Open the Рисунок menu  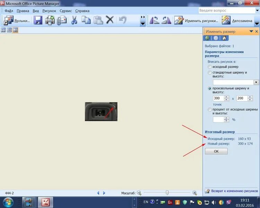(x=49, y=11)
